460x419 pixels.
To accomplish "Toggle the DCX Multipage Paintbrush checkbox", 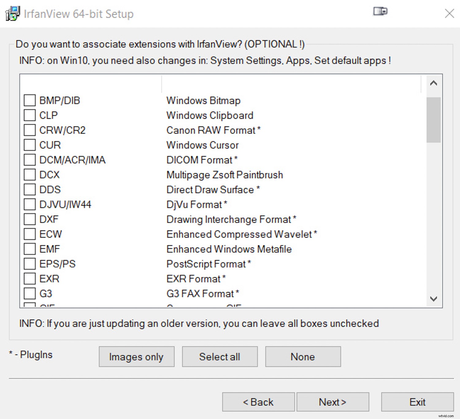I will coord(30,175).
